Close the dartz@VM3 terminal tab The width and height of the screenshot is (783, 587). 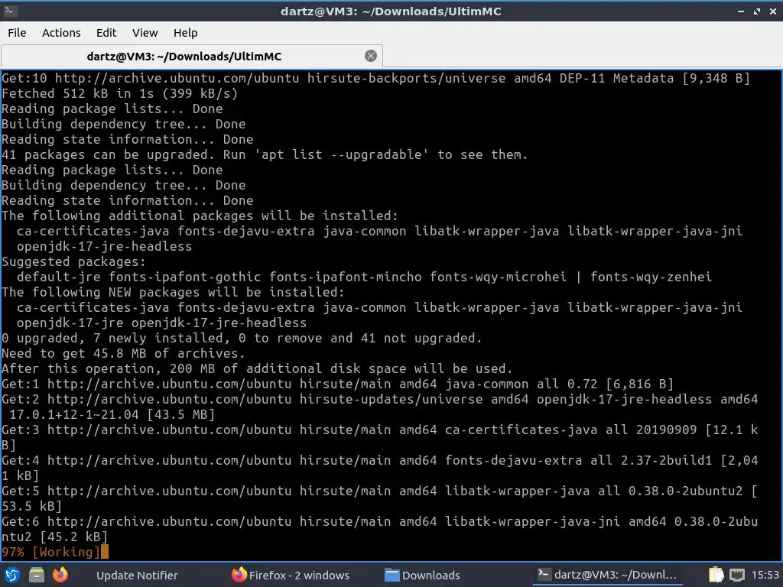[371, 56]
